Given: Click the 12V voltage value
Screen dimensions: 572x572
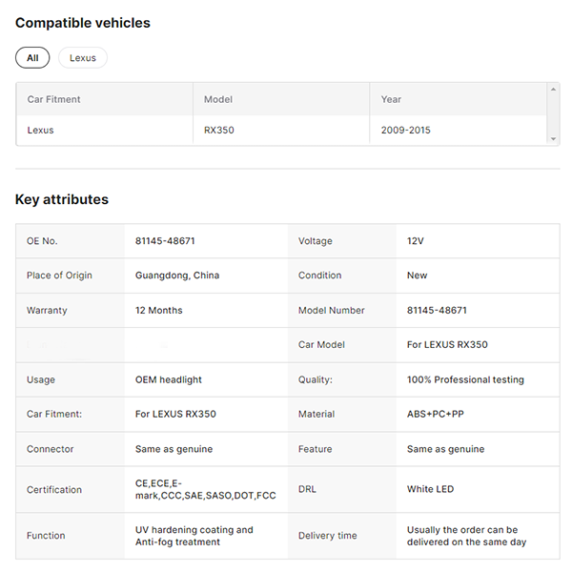Looking at the screenshot, I should tap(416, 241).
